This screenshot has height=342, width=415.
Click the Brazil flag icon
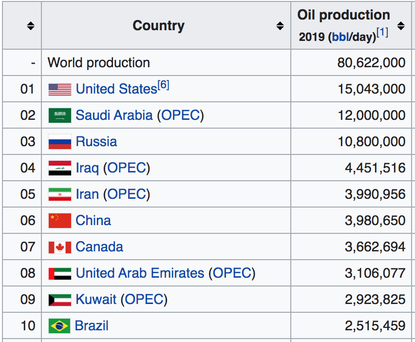point(59,326)
